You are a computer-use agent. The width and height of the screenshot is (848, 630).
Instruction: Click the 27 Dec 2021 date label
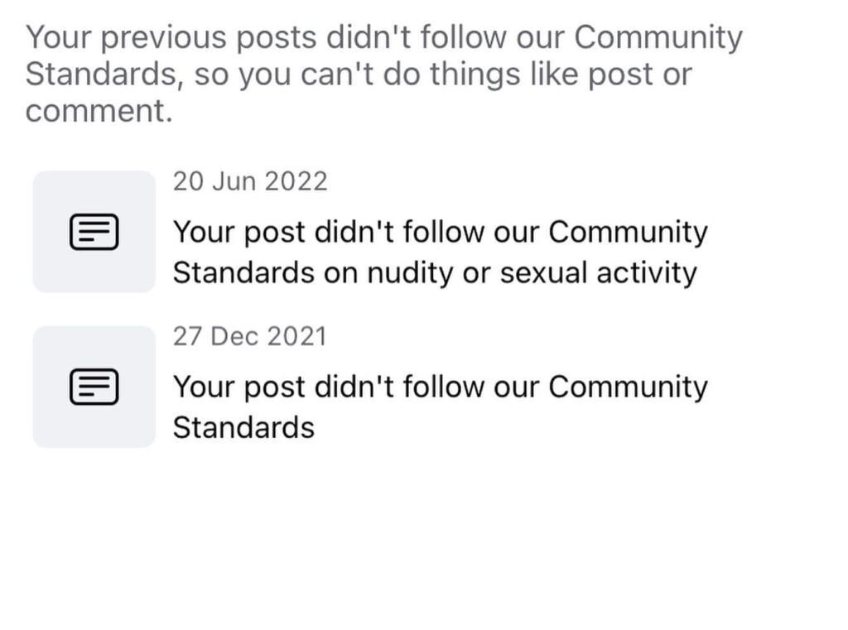point(250,336)
